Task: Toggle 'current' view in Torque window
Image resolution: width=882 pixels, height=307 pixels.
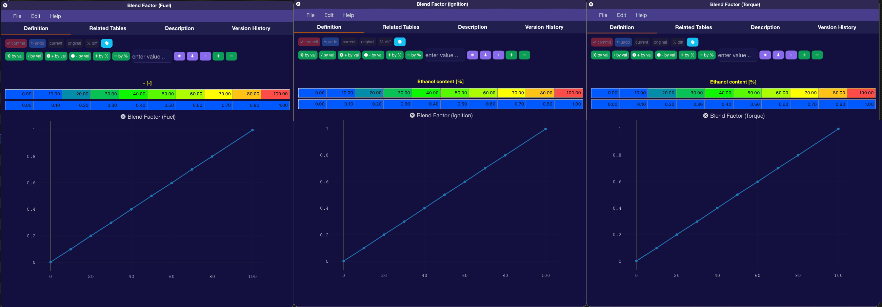Action: pos(642,42)
